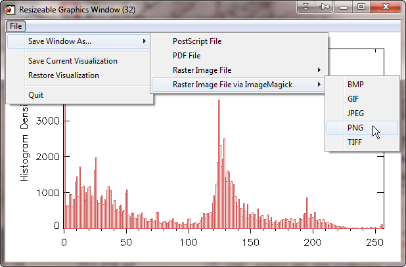Expand Raster Image File arrow
This screenshot has width=406, height=267.
click(319, 70)
